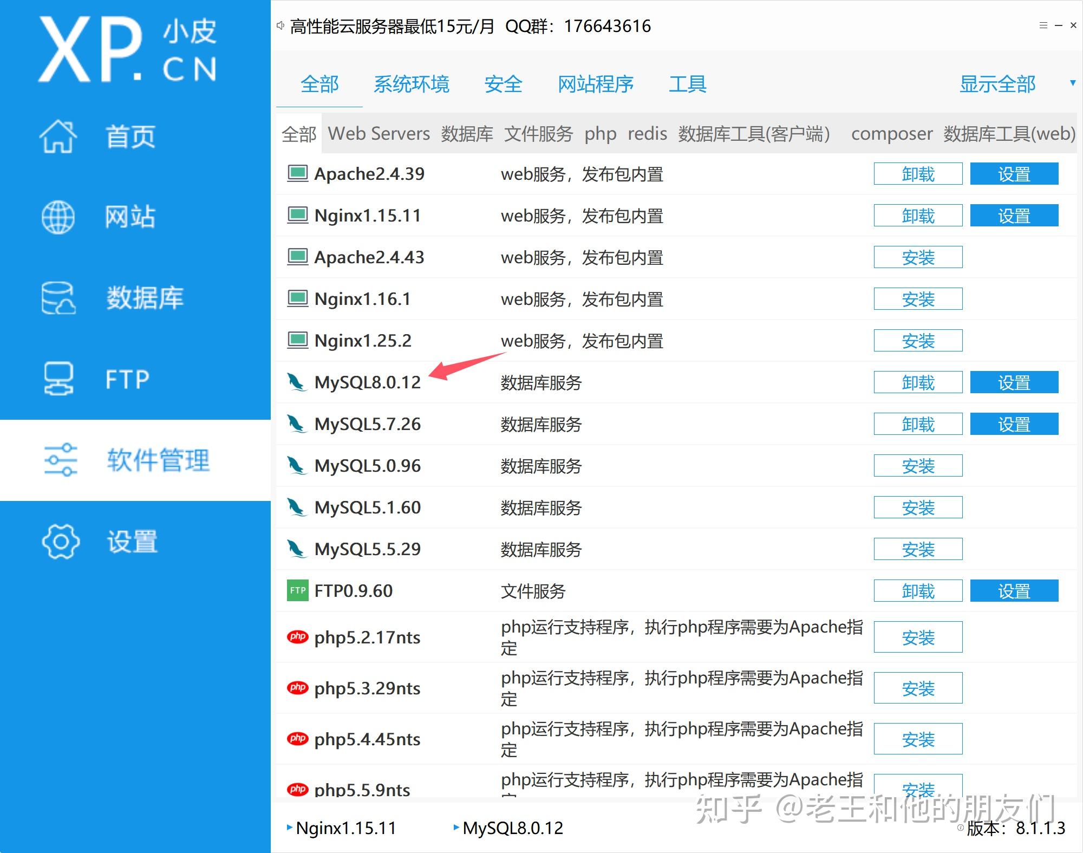Expand MySQL8.0.12 in the status bar
Image resolution: width=1083 pixels, height=853 pixels.
pos(456,828)
